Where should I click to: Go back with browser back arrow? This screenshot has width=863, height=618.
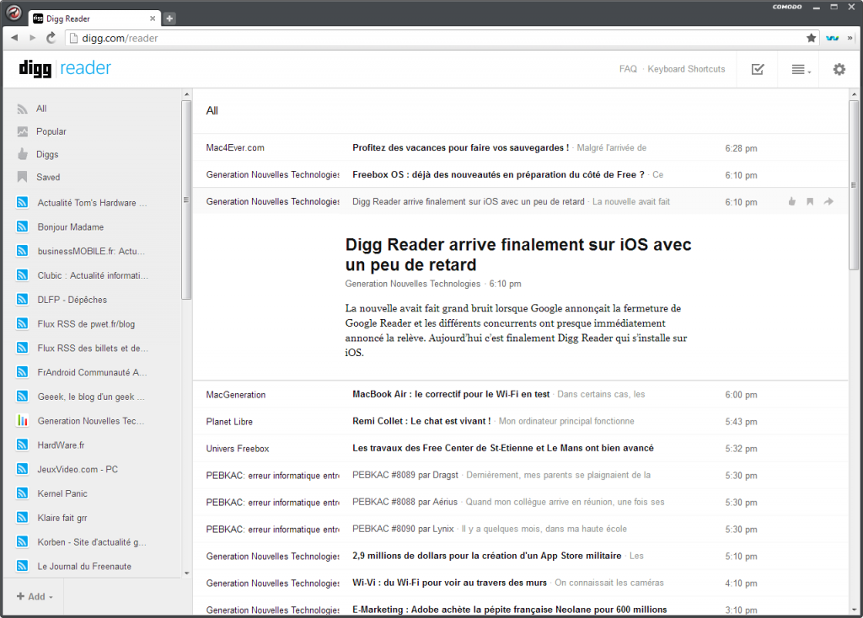click(14, 38)
